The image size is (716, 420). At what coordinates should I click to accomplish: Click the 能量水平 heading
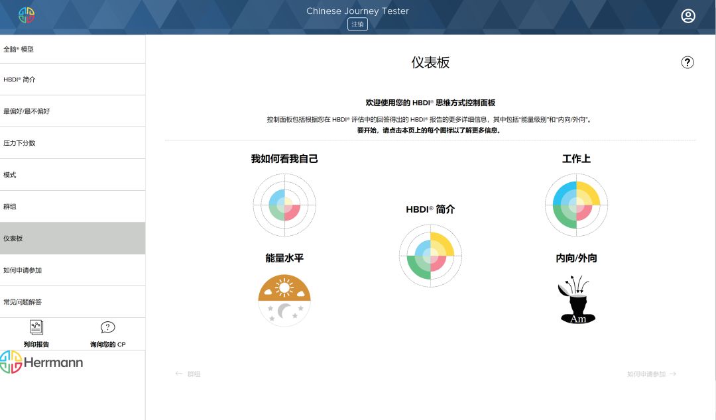[284, 258]
